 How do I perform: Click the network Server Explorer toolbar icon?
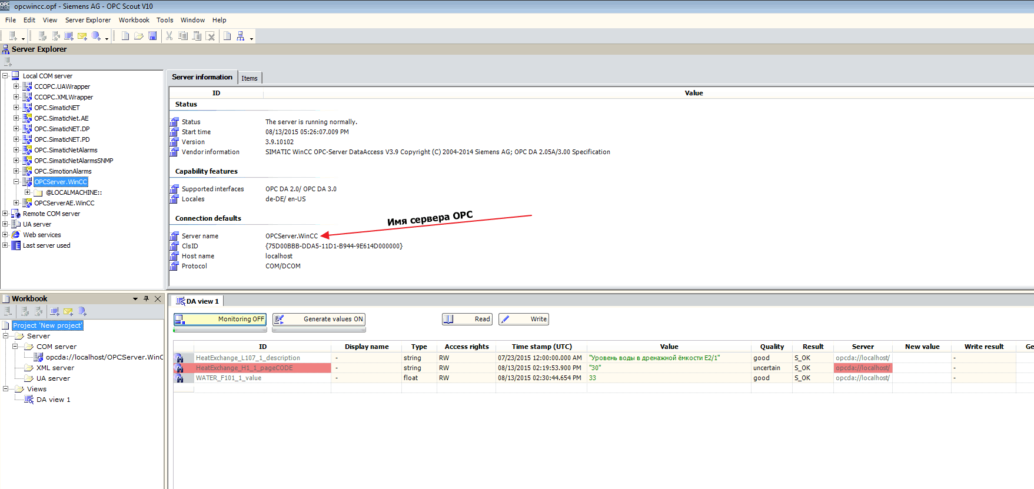point(241,36)
